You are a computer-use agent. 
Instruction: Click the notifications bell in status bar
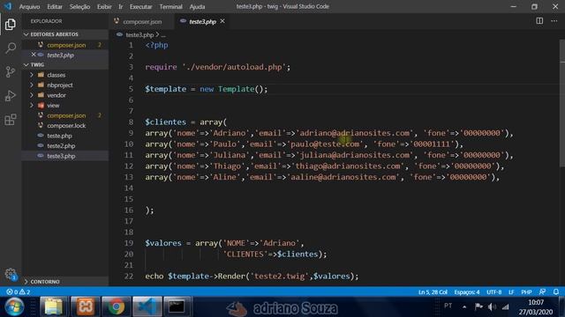556,291
